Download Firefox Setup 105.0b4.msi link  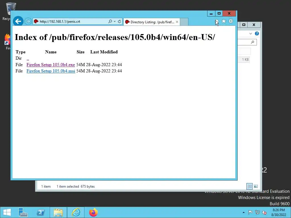(x=51, y=71)
